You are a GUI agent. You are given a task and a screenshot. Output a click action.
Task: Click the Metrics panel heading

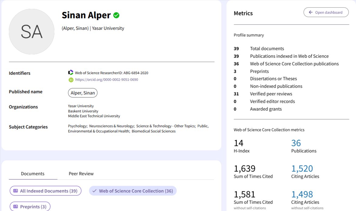point(243,13)
